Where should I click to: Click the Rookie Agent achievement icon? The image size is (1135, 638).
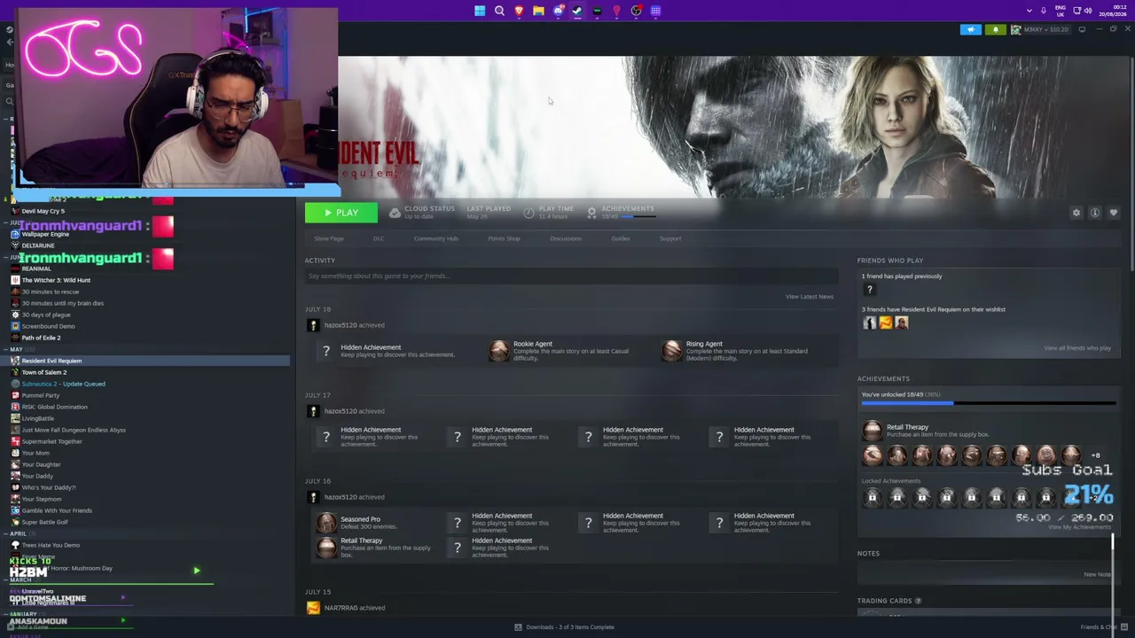pos(499,351)
